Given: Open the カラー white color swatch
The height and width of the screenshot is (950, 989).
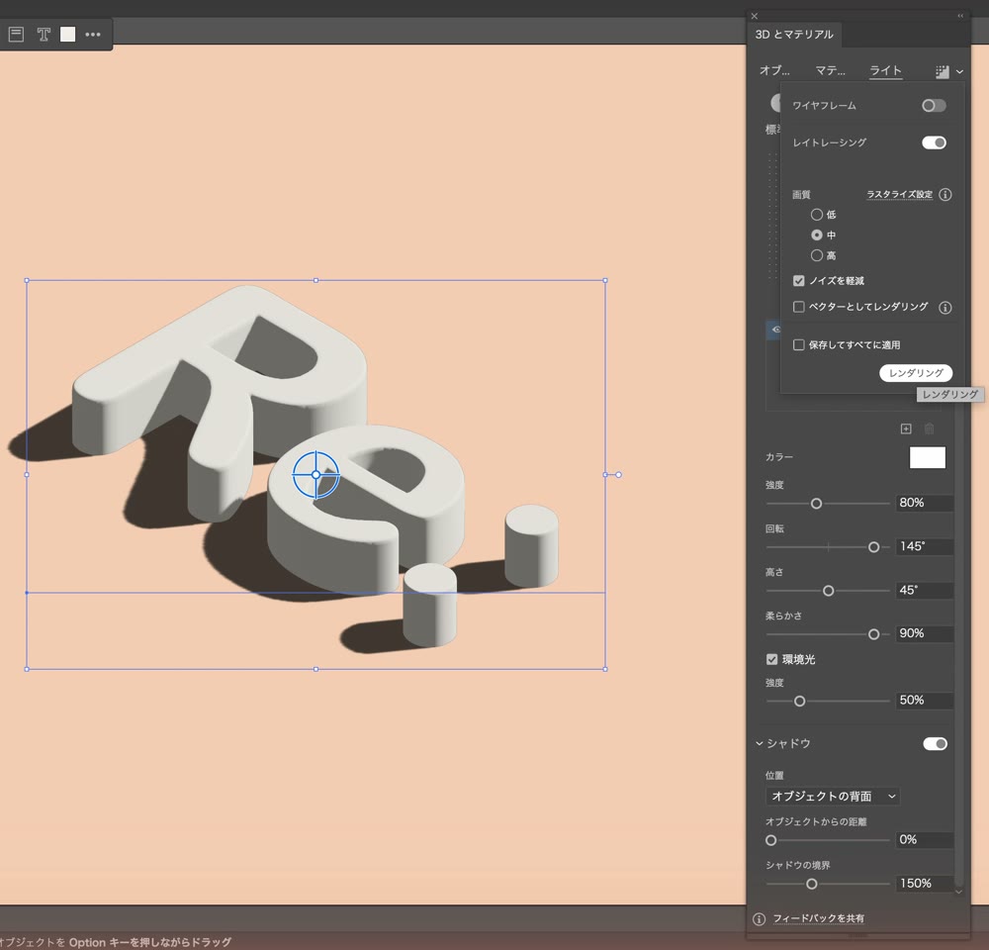Looking at the screenshot, I should click(x=928, y=457).
